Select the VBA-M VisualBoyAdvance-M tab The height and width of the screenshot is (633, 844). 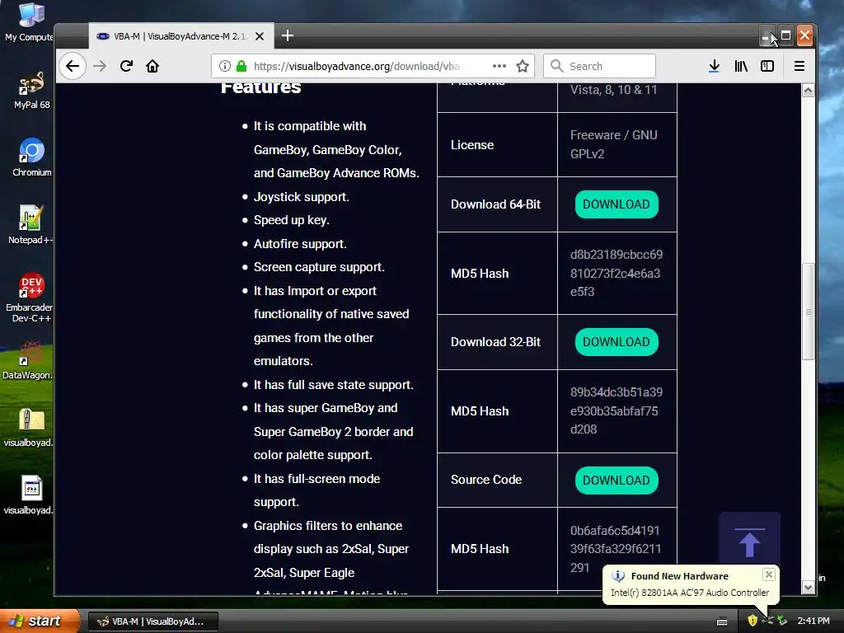(x=181, y=36)
